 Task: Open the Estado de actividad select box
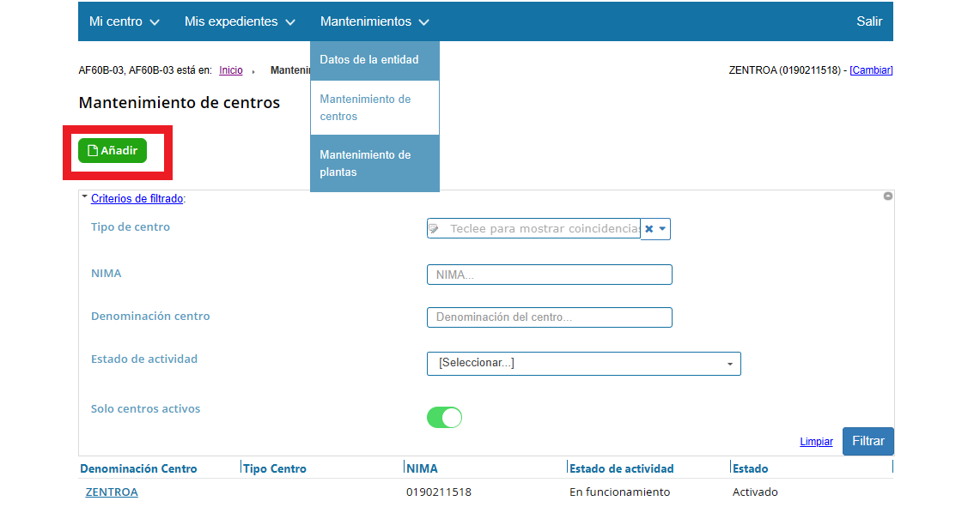[x=583, y=363]
